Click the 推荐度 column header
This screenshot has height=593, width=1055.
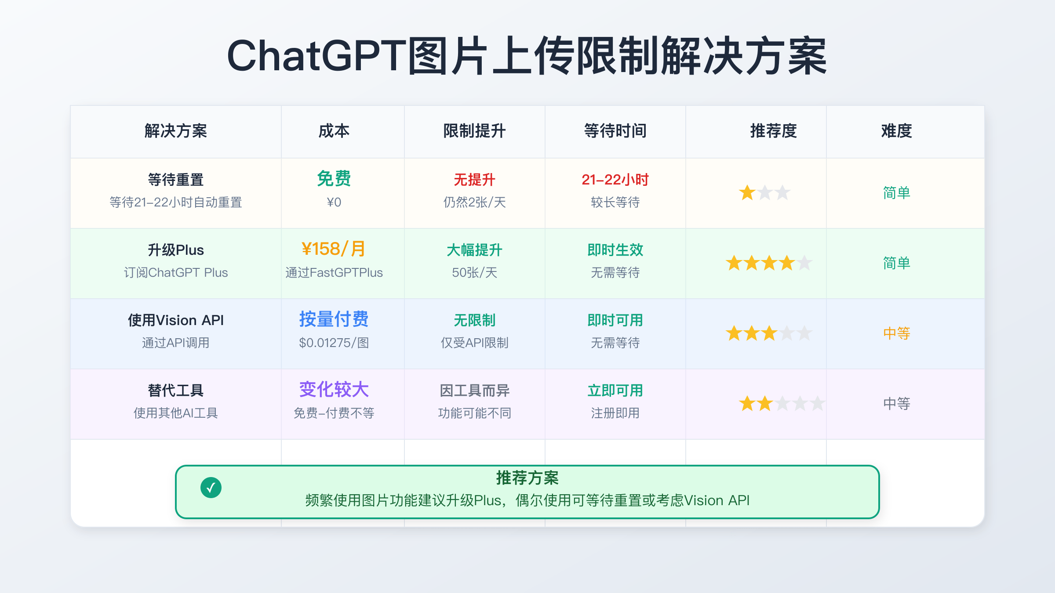(x=774, y=131)
